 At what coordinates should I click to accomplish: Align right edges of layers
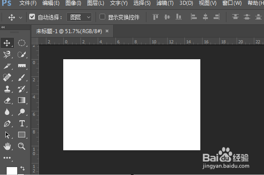(217, 17)
